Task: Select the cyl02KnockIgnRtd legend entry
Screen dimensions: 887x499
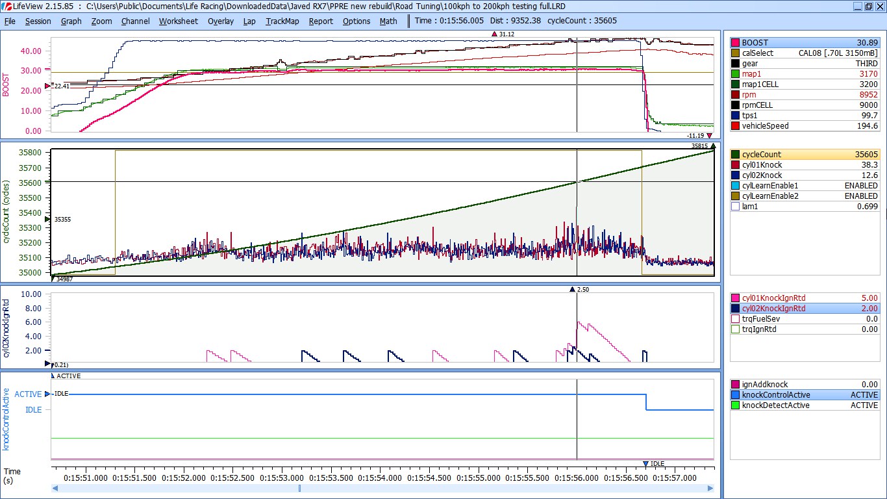Action: click(x=804, y=309)
